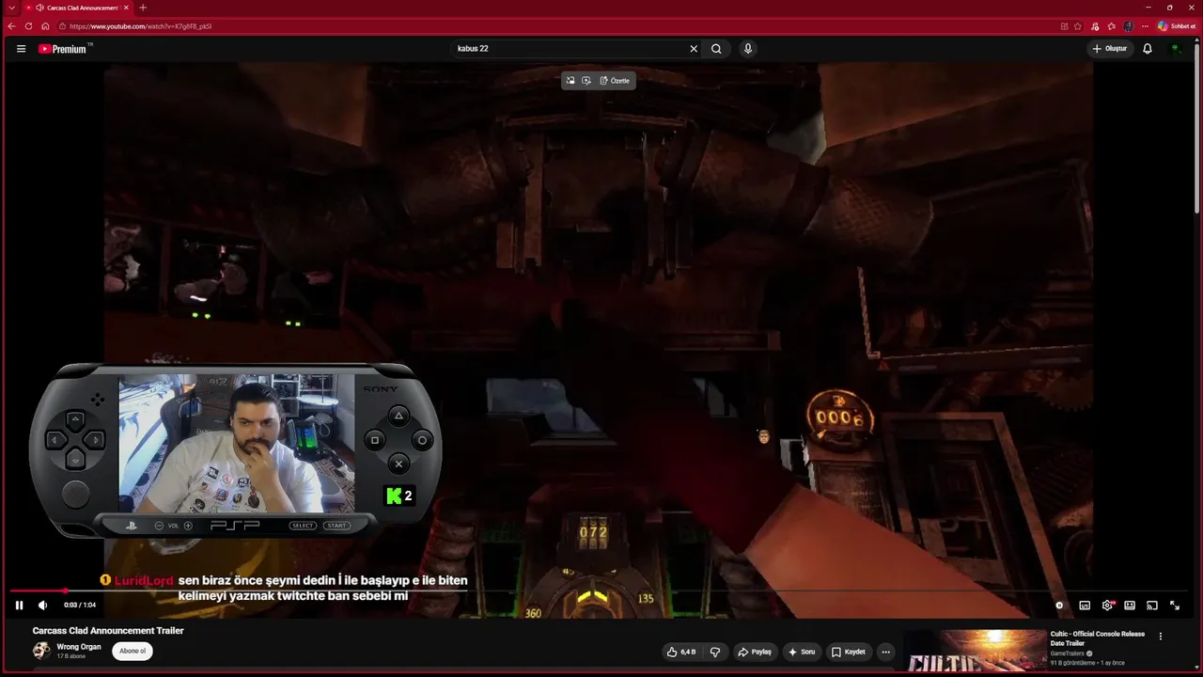Open more actions menu below video
1203x677 pixels.
tap(885, 652)
